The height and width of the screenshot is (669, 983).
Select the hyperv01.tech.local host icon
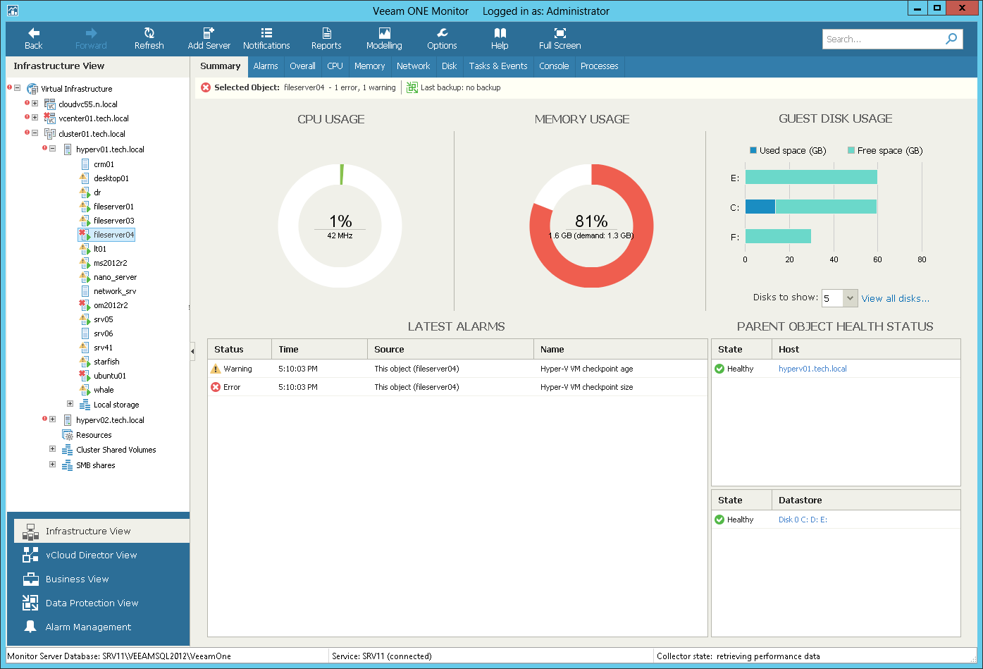68,149
